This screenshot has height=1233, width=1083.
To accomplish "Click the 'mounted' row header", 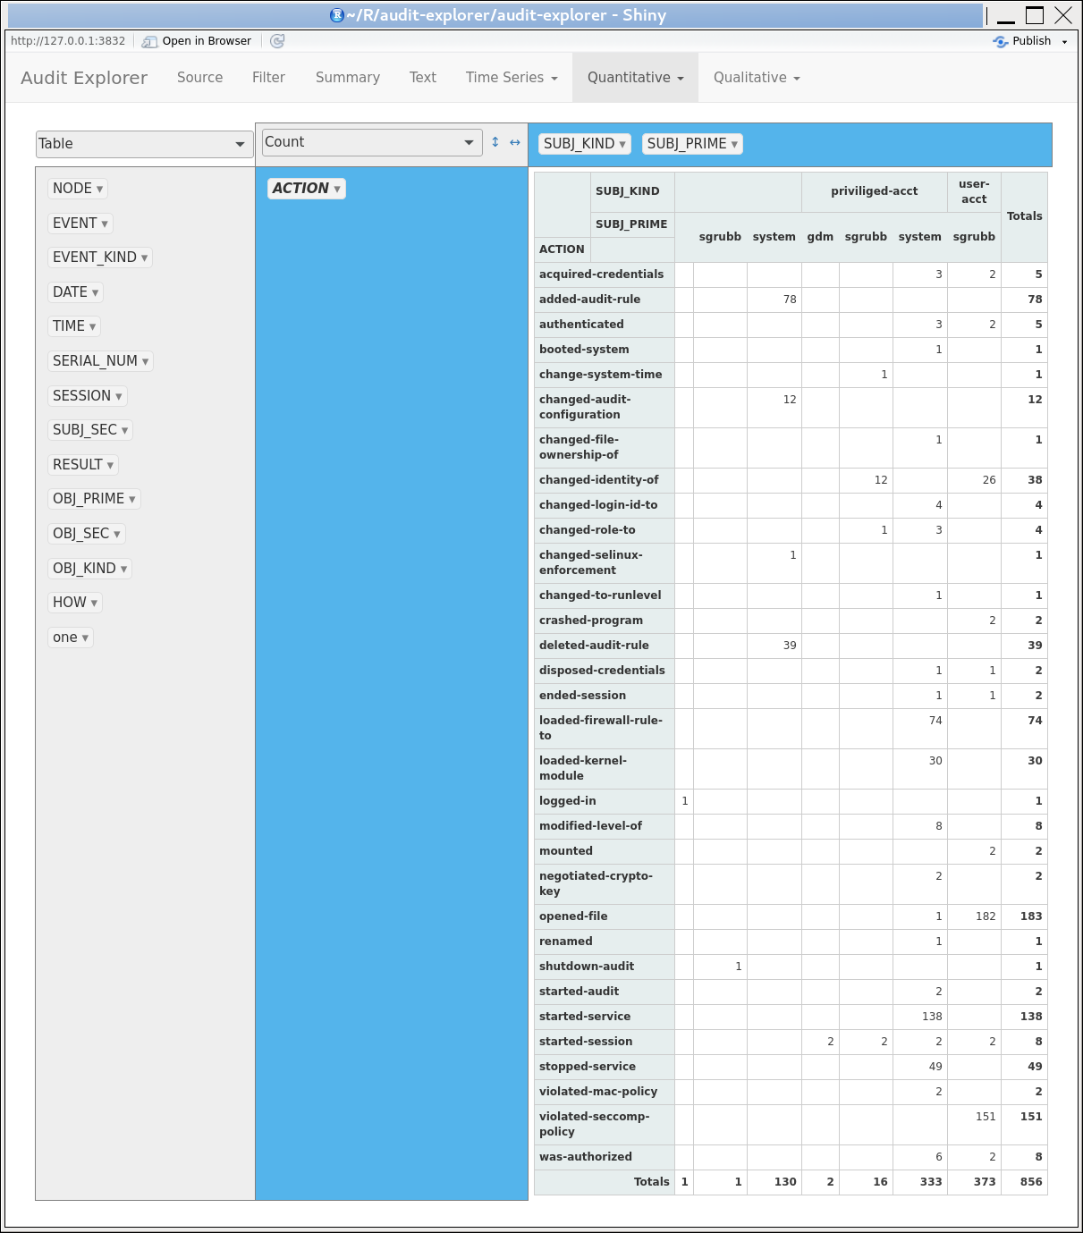I will pos(604,851).
